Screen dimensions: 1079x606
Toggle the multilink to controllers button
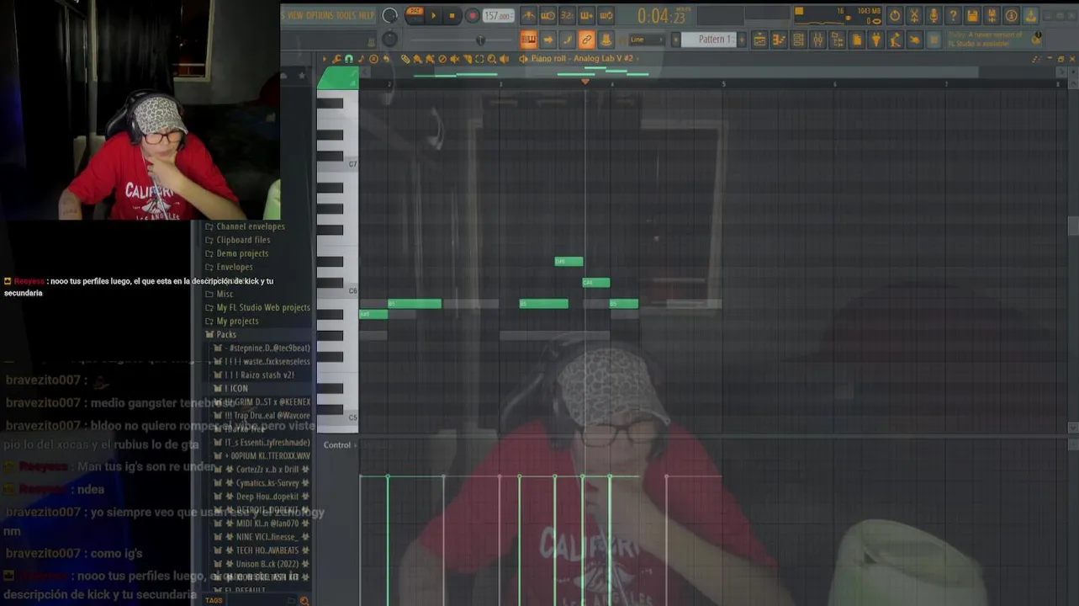587,40
